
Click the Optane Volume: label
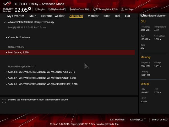[x=17, y=47]
